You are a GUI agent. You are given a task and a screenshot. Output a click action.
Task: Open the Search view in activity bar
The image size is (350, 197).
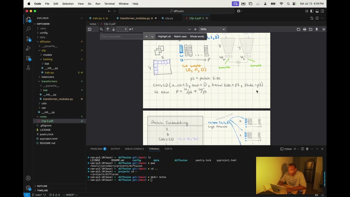click(28, 29)
